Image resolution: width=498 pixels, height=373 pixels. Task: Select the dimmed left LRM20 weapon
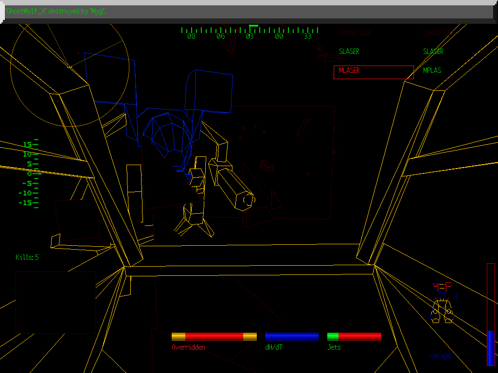(354, 34)
